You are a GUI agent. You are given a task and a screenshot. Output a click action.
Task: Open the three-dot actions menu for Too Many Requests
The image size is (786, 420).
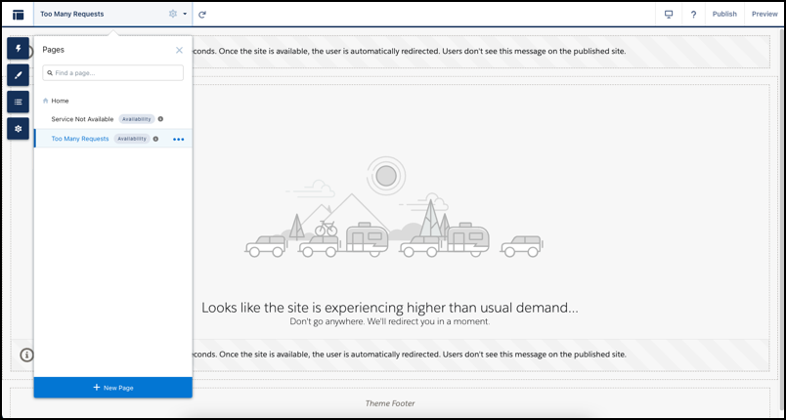click(179, 139)
